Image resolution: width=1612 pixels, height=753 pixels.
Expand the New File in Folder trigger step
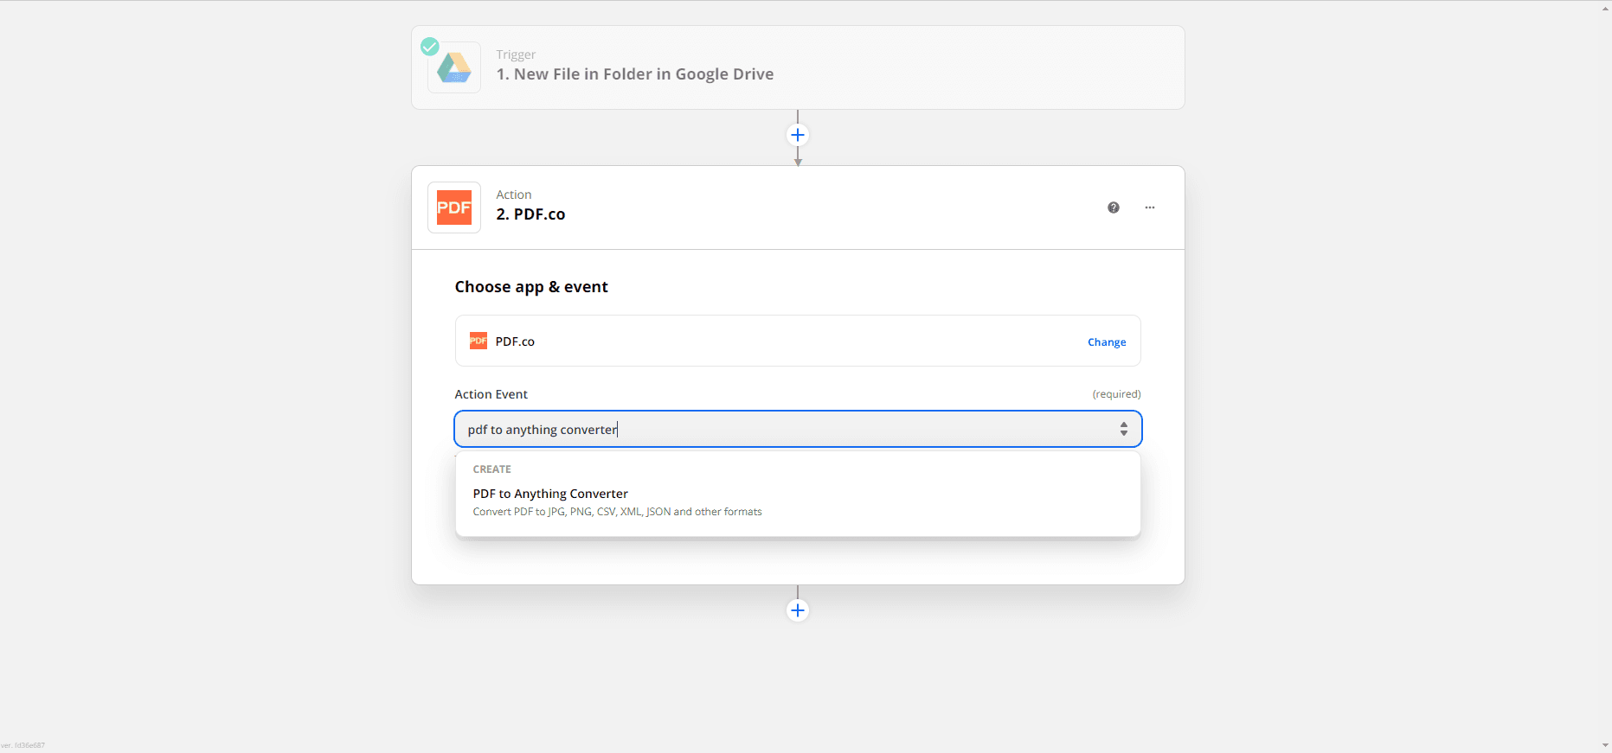634,74
